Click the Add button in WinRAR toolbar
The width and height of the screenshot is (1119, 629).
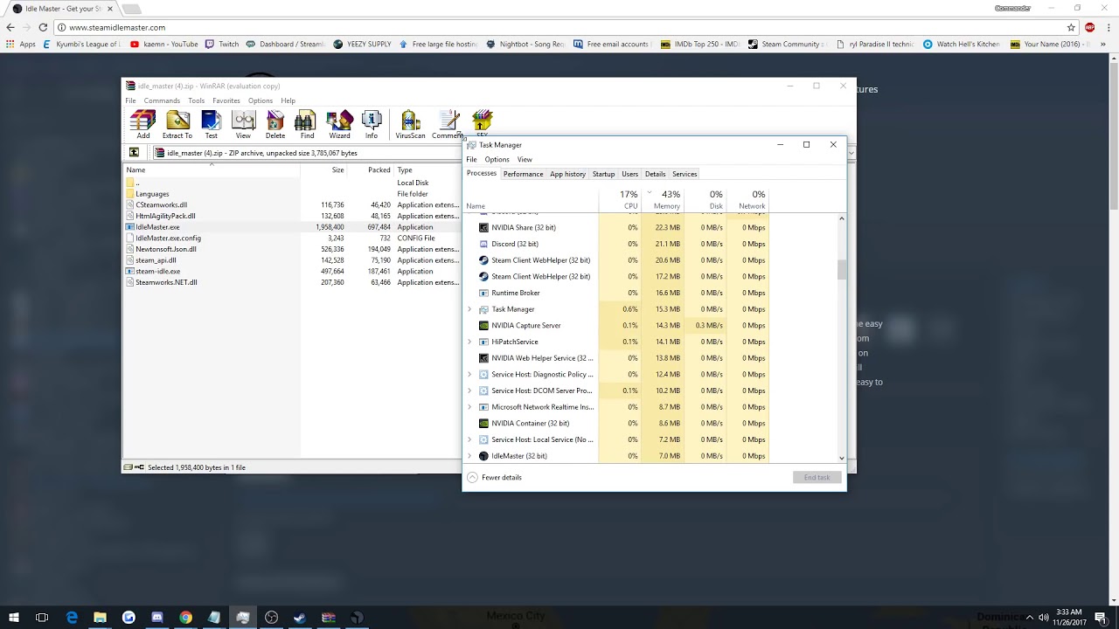click(x=142, y=124)
